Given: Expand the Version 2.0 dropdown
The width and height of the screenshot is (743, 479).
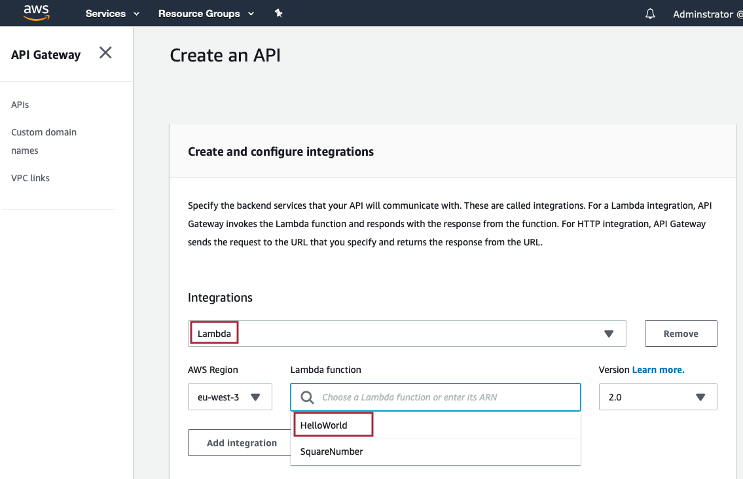Looking at the screenshot, I should point(658,397).
